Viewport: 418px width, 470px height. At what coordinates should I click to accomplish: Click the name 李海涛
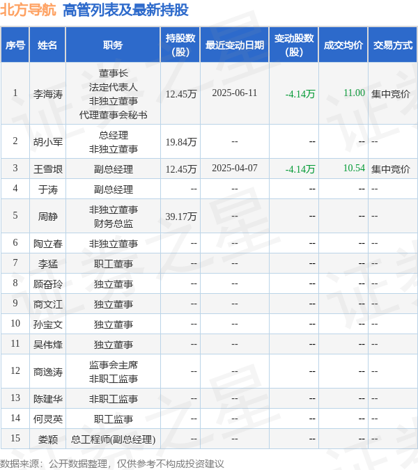(48, 94)
